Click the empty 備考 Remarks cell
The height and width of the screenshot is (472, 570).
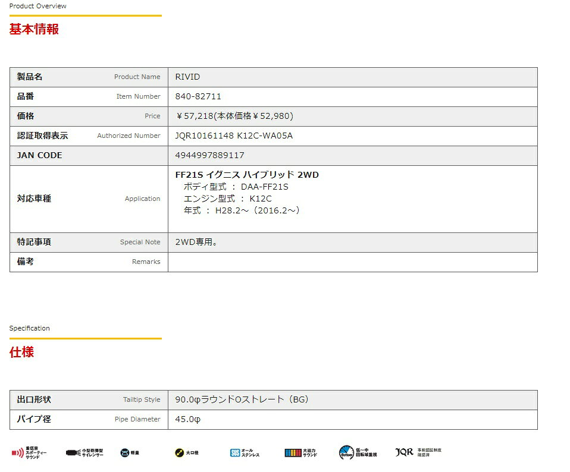click(352, 262)
